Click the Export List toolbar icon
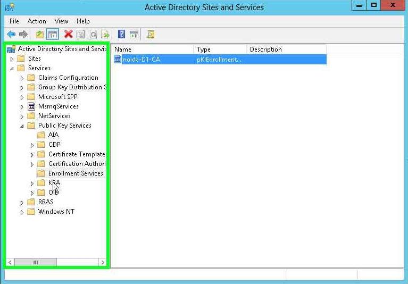This screenshot has height=284, width=408. point(105,34)
